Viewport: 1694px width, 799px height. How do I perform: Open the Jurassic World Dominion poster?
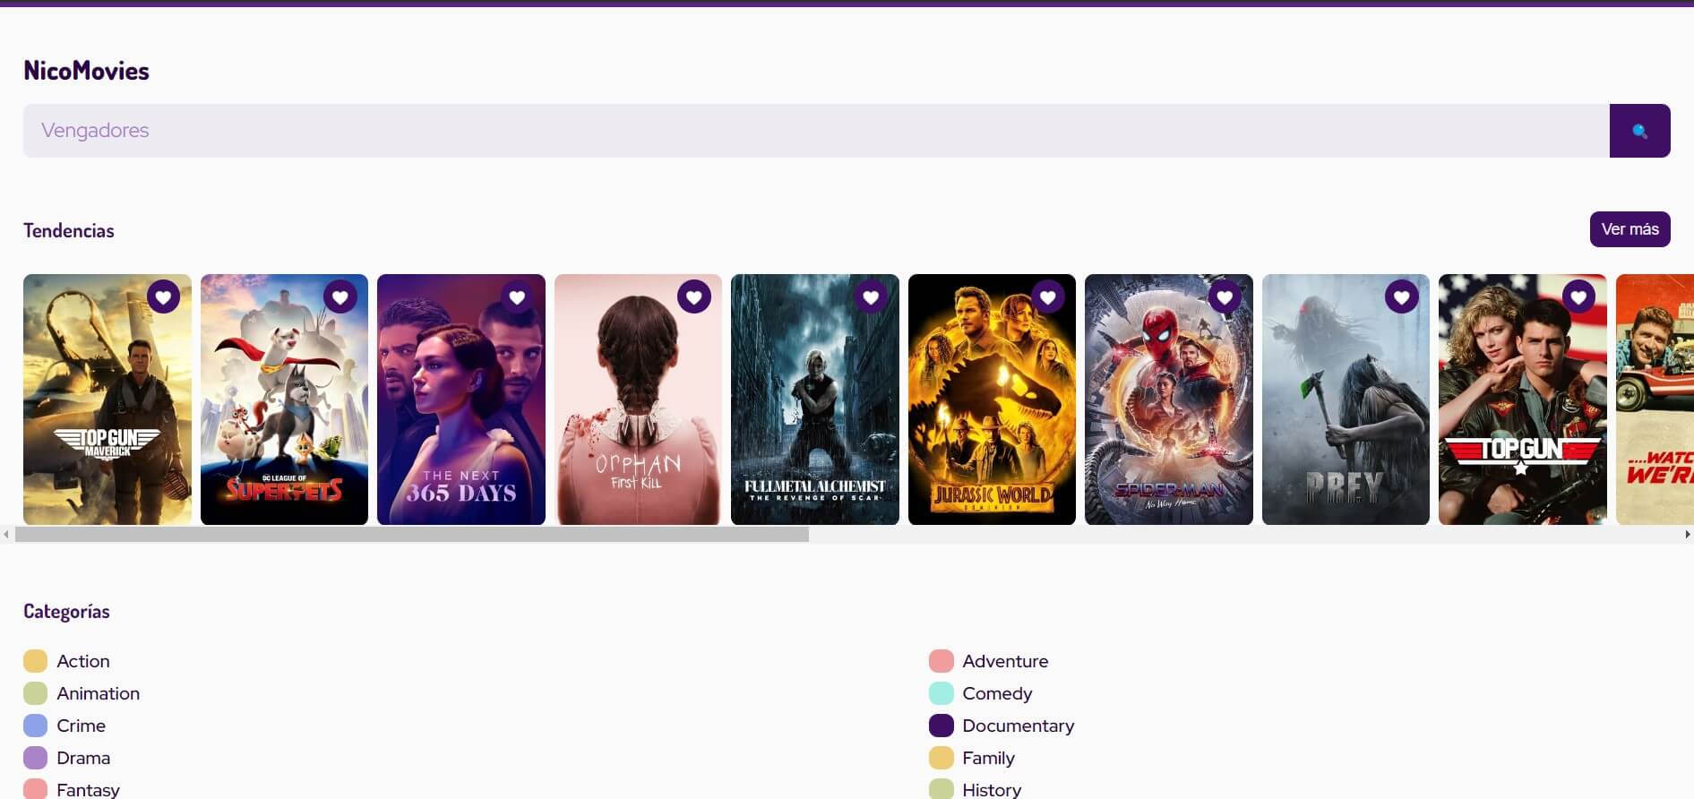click(x=992, y=421)
